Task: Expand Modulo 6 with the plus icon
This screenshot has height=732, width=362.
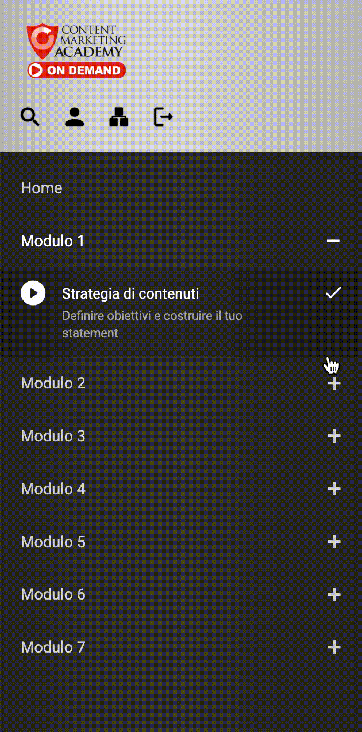Action: (334, 594)
